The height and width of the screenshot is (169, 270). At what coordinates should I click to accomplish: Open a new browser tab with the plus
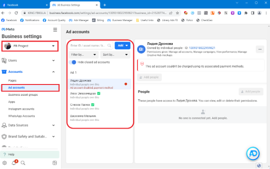coord(105,5)
